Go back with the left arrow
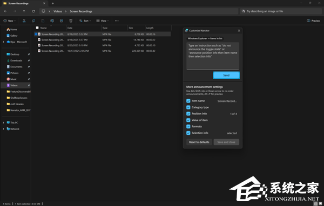Screen dimensions: 324x206 coord(5,11)
